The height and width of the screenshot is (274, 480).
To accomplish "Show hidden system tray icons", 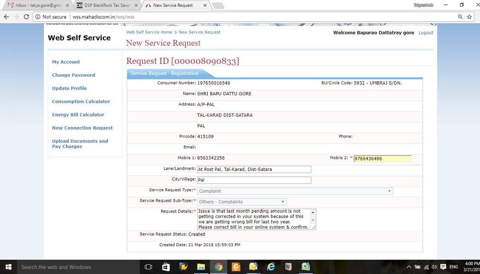I will tap(409, 267).
